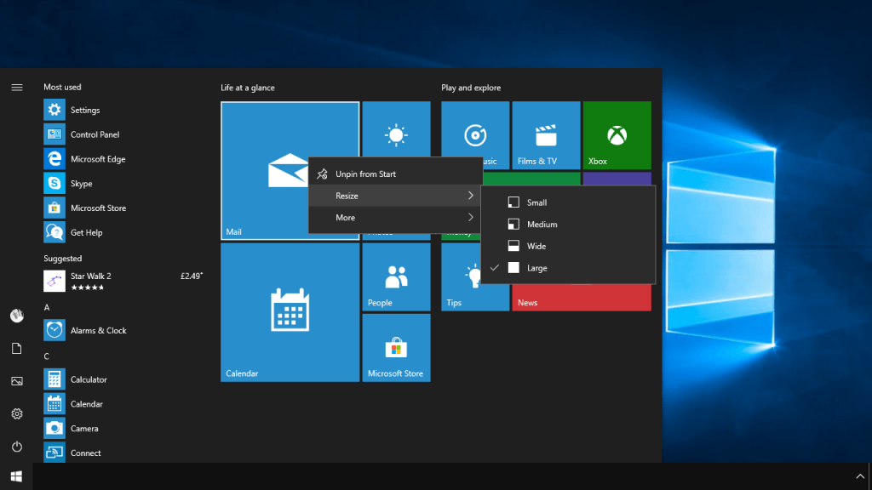Launch the Xbox tile

617,135
